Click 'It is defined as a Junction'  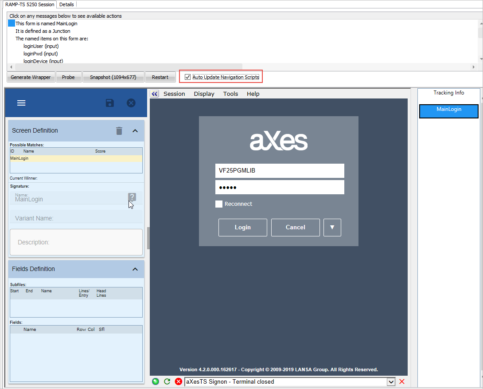pyautogui.click(x=43, y=31)
